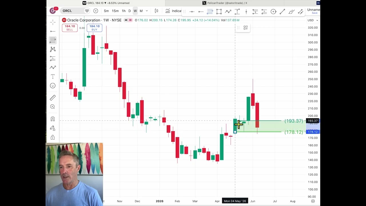Viewport: 366px width, 206px height.
Task: Pick horizontal line in favorites toolbar
Action: [192, 12]
